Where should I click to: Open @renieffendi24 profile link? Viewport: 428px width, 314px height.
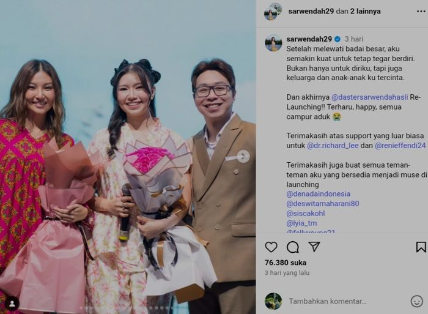(x=400, y=146)
